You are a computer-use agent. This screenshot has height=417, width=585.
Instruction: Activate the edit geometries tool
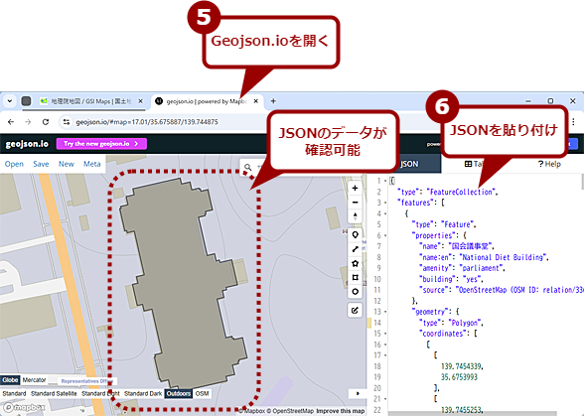pos(355,310)
